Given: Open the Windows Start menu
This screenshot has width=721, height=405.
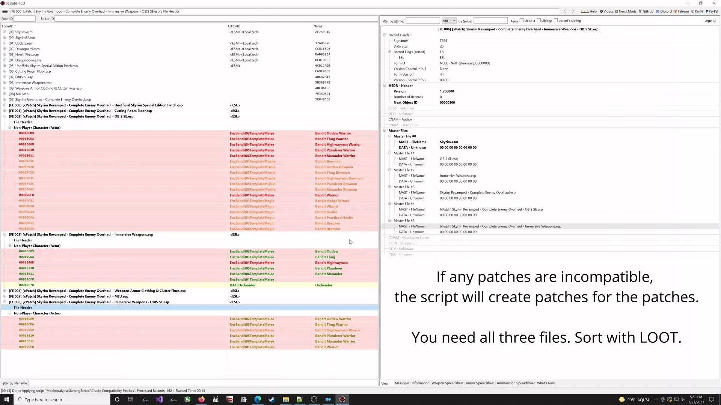Looking at the screenshot, I should pos(6,399).
